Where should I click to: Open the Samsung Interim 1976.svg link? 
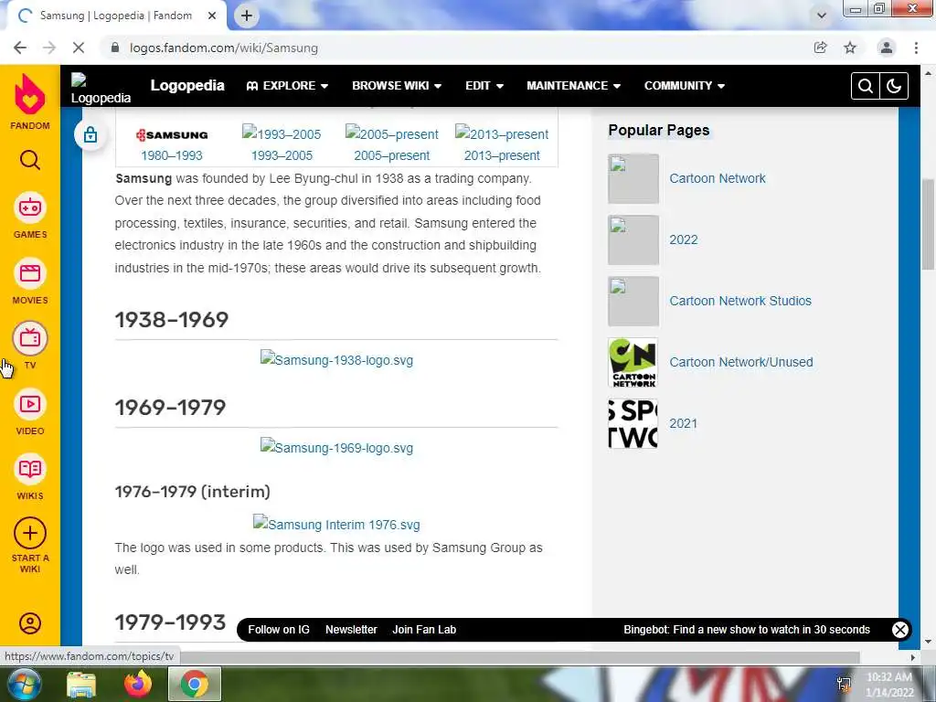click(336, 524)
